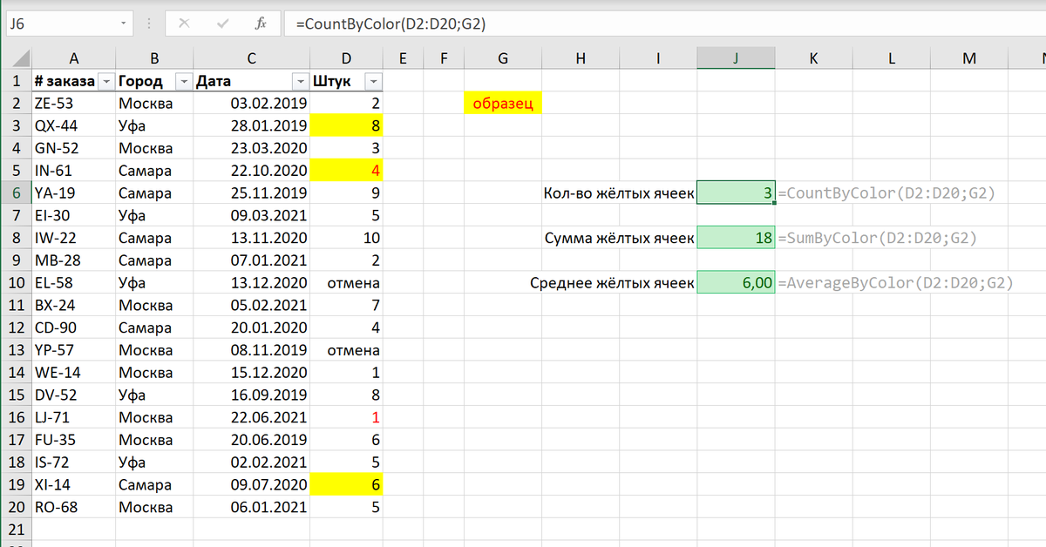
Task: Select the green cell showing sum 18
Action: 737,238
